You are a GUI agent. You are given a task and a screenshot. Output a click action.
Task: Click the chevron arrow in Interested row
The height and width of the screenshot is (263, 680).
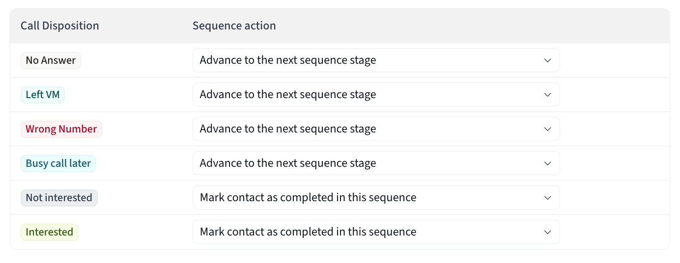point(548,232)
